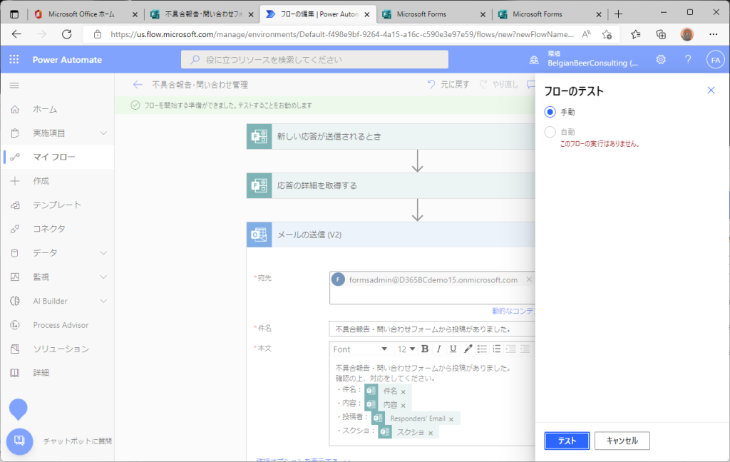This screenshot has height=462, width=730.
Task: Click the text color pen icon
Action: (468, 349)
